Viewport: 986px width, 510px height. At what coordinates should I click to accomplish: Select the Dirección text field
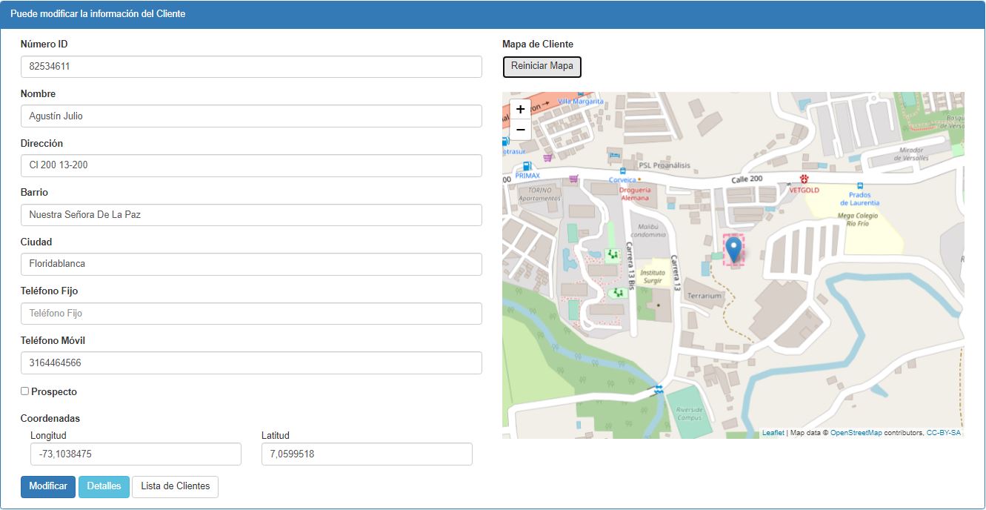click(251, 165)
